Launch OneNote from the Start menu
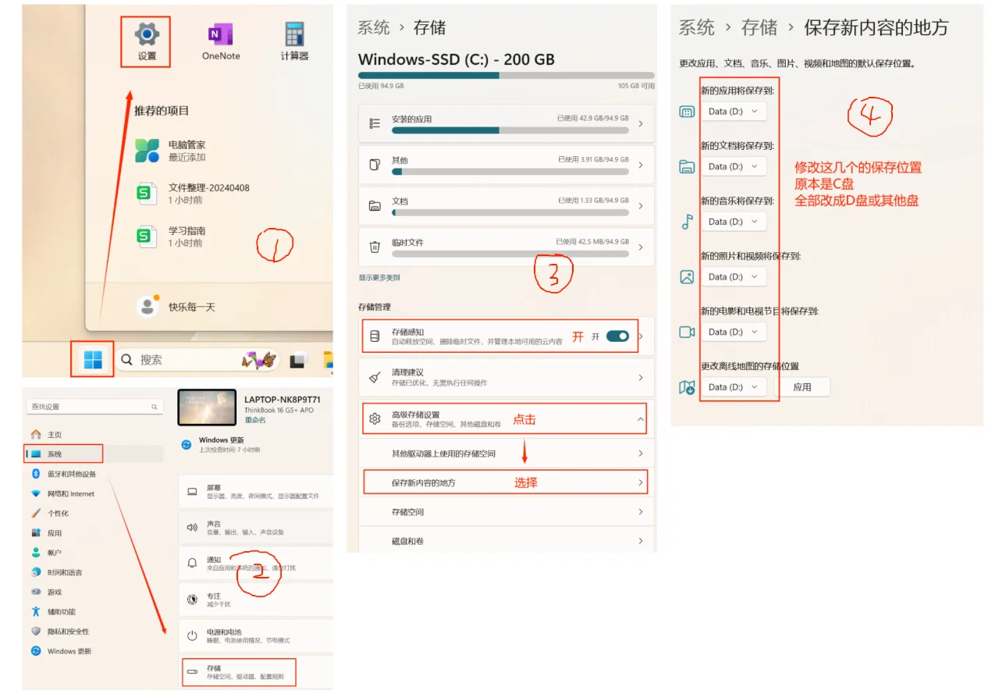This screenshot has width=999, height=694. click(219, 35)
